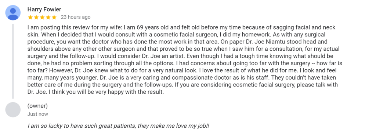Click the "23 hours ago" timestamp
Viewport: 376px width, 135px height.
(x=76, y=17)
